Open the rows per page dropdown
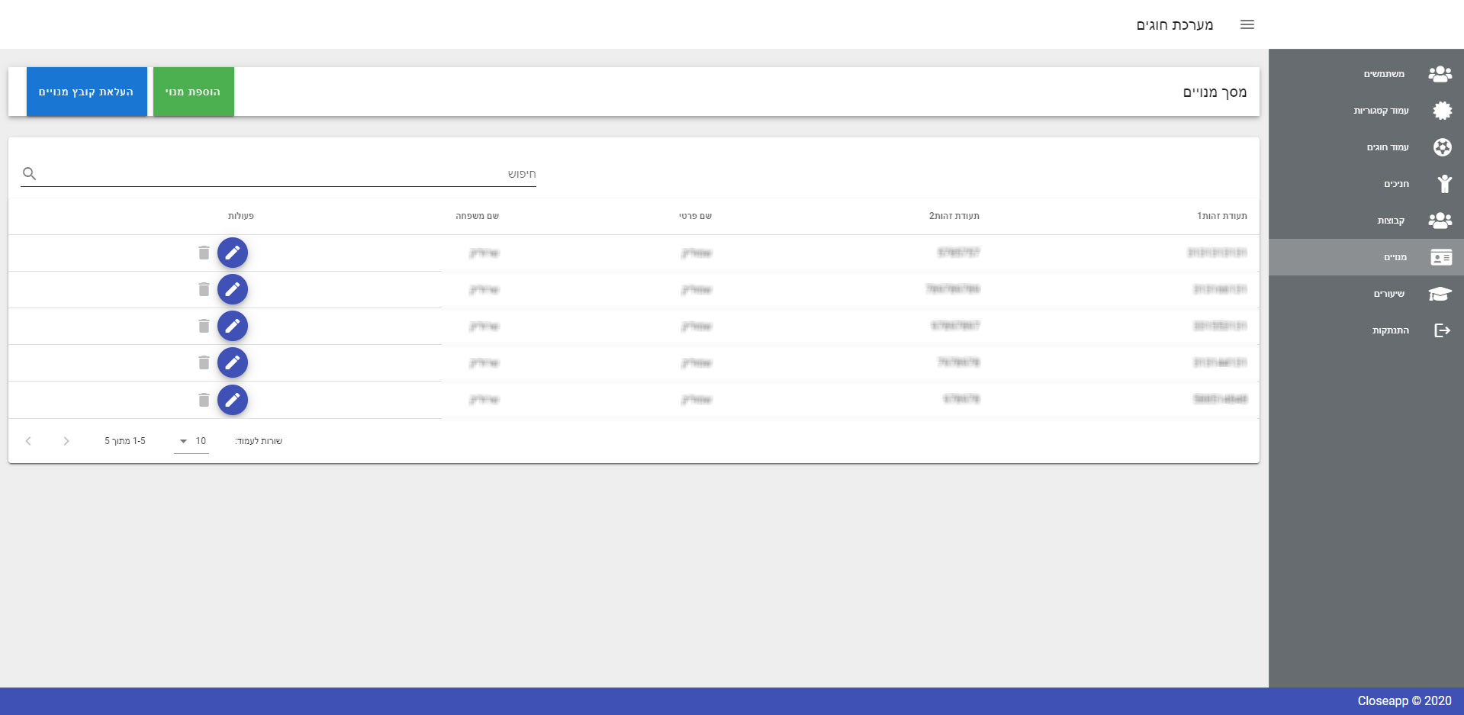This screenshot has height=715, width=1464. click(191, 441)
